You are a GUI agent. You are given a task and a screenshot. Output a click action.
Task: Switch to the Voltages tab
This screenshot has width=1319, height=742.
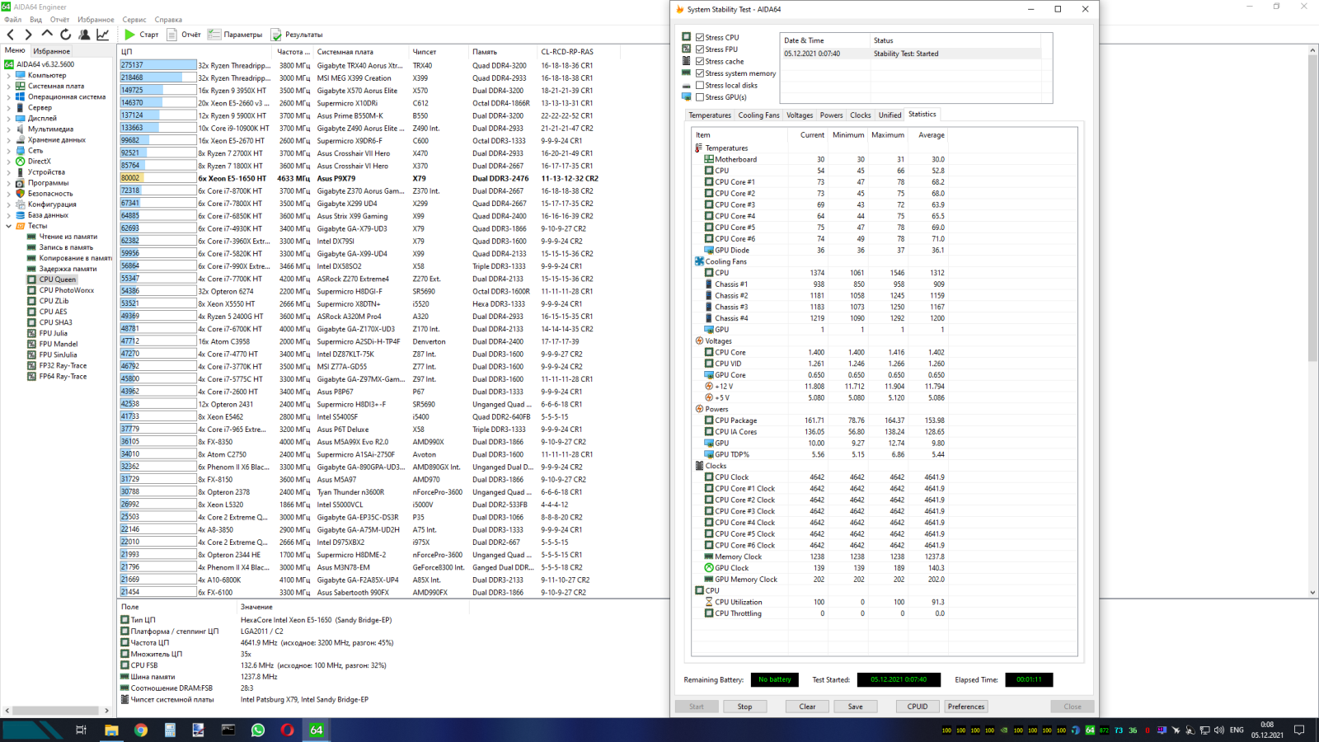pos(800,115)
